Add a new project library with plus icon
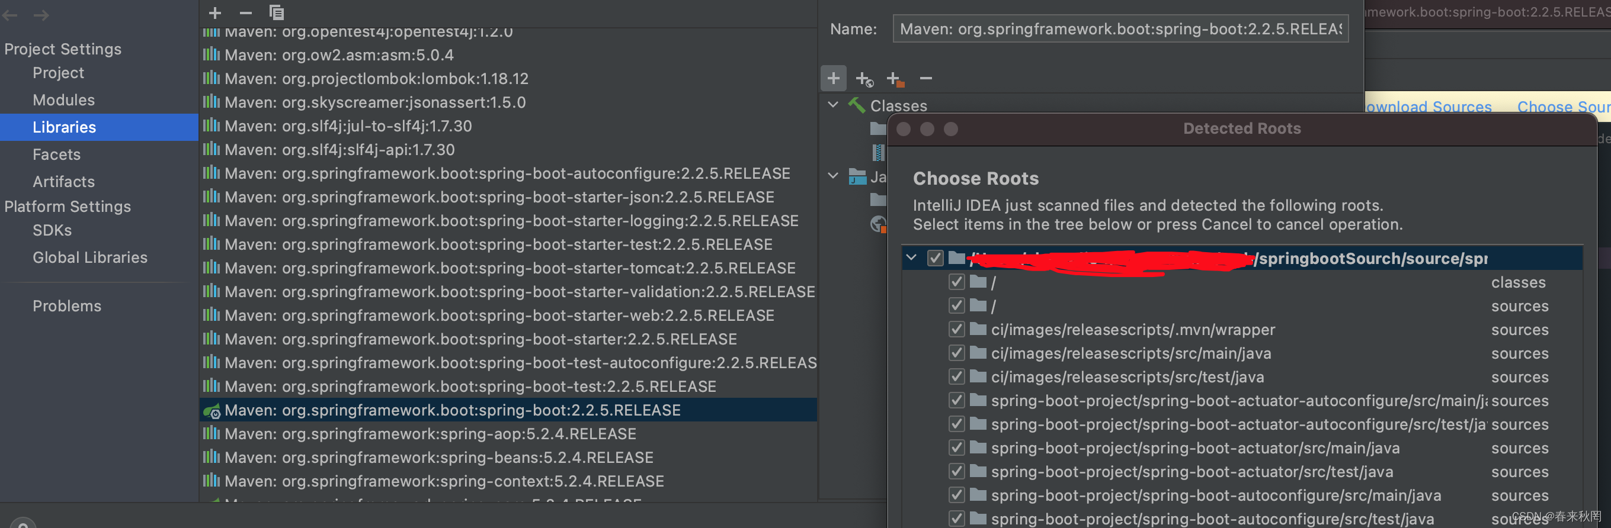 click(215, 12)
